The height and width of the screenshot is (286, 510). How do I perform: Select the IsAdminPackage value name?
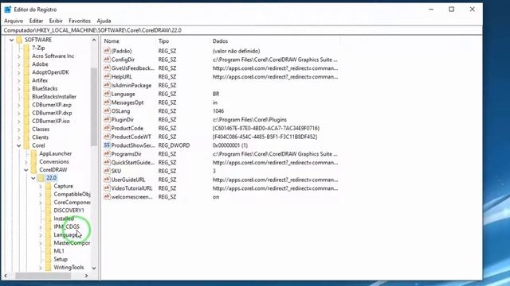pos(131,85)
